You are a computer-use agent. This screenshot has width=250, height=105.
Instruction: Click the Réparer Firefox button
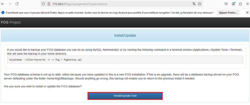pos(228,12)
